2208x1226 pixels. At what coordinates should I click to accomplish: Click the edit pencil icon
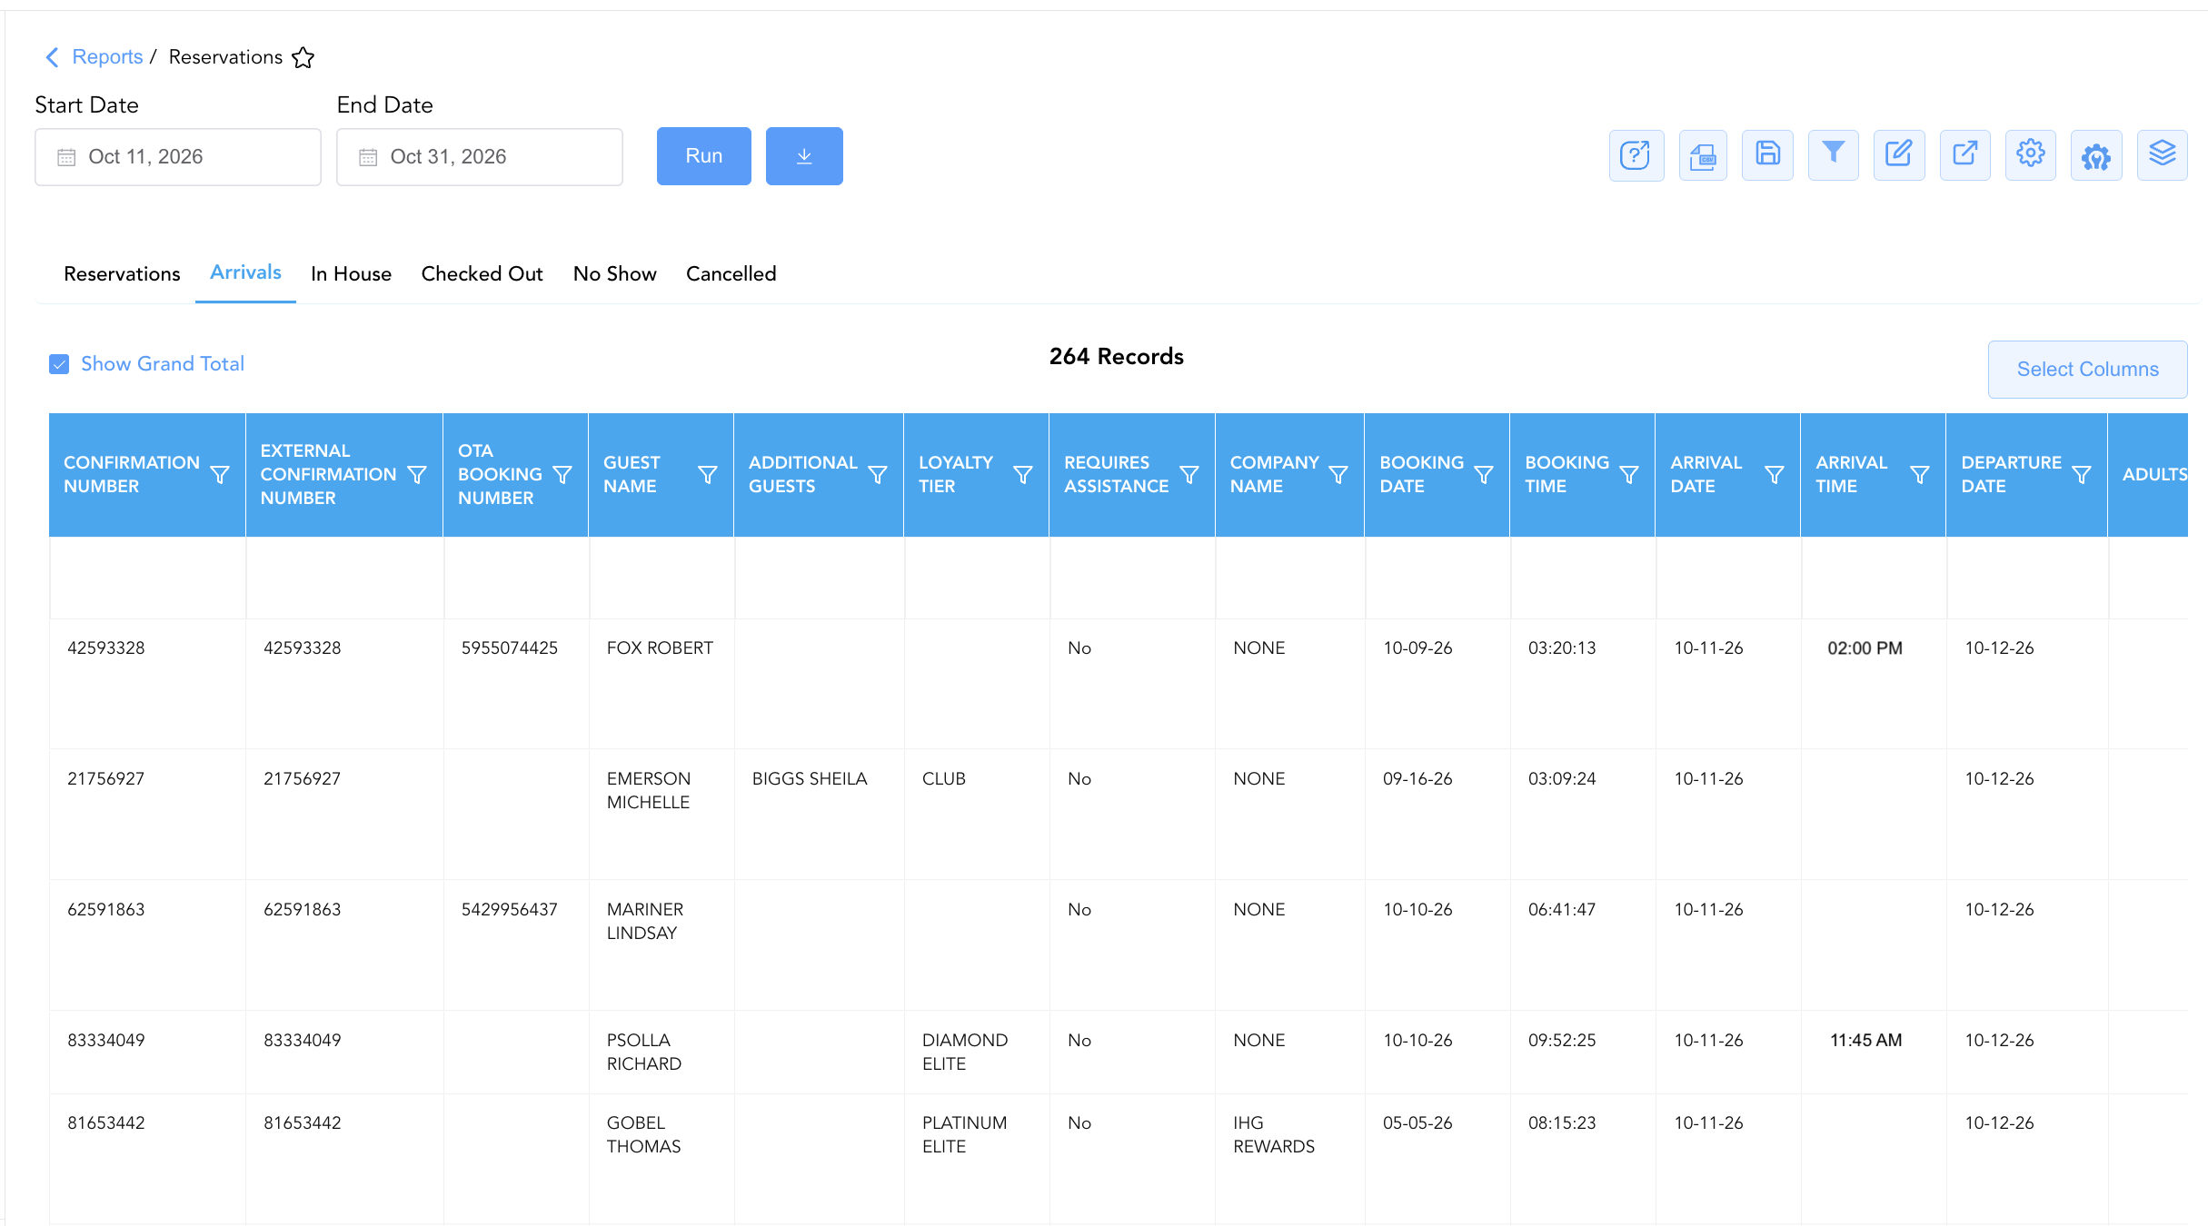(1899, 155)
